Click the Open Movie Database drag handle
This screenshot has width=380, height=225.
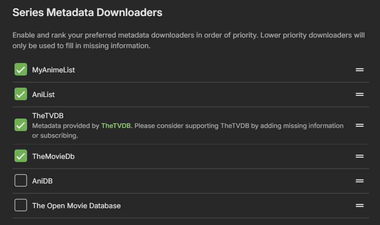click(360, 205)
